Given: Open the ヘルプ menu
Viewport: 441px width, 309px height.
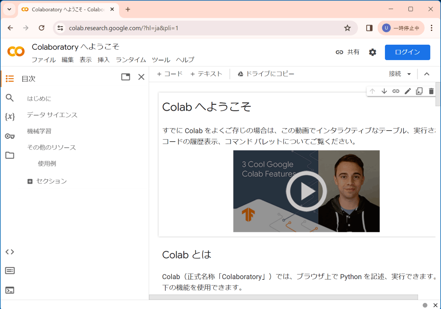Looking at the screenshot, I should click(185, 60).
